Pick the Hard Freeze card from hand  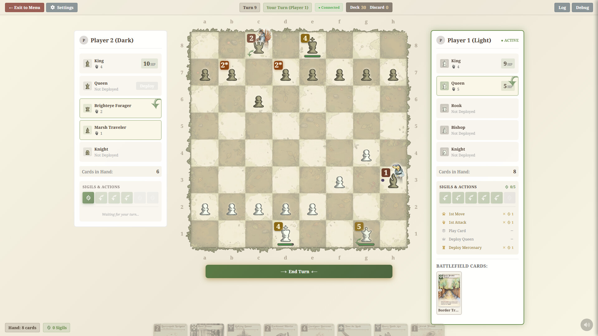(x=207, y=330)
